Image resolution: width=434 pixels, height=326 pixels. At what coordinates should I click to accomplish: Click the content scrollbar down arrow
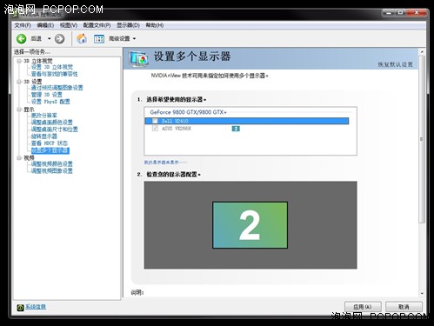(422, 294)
